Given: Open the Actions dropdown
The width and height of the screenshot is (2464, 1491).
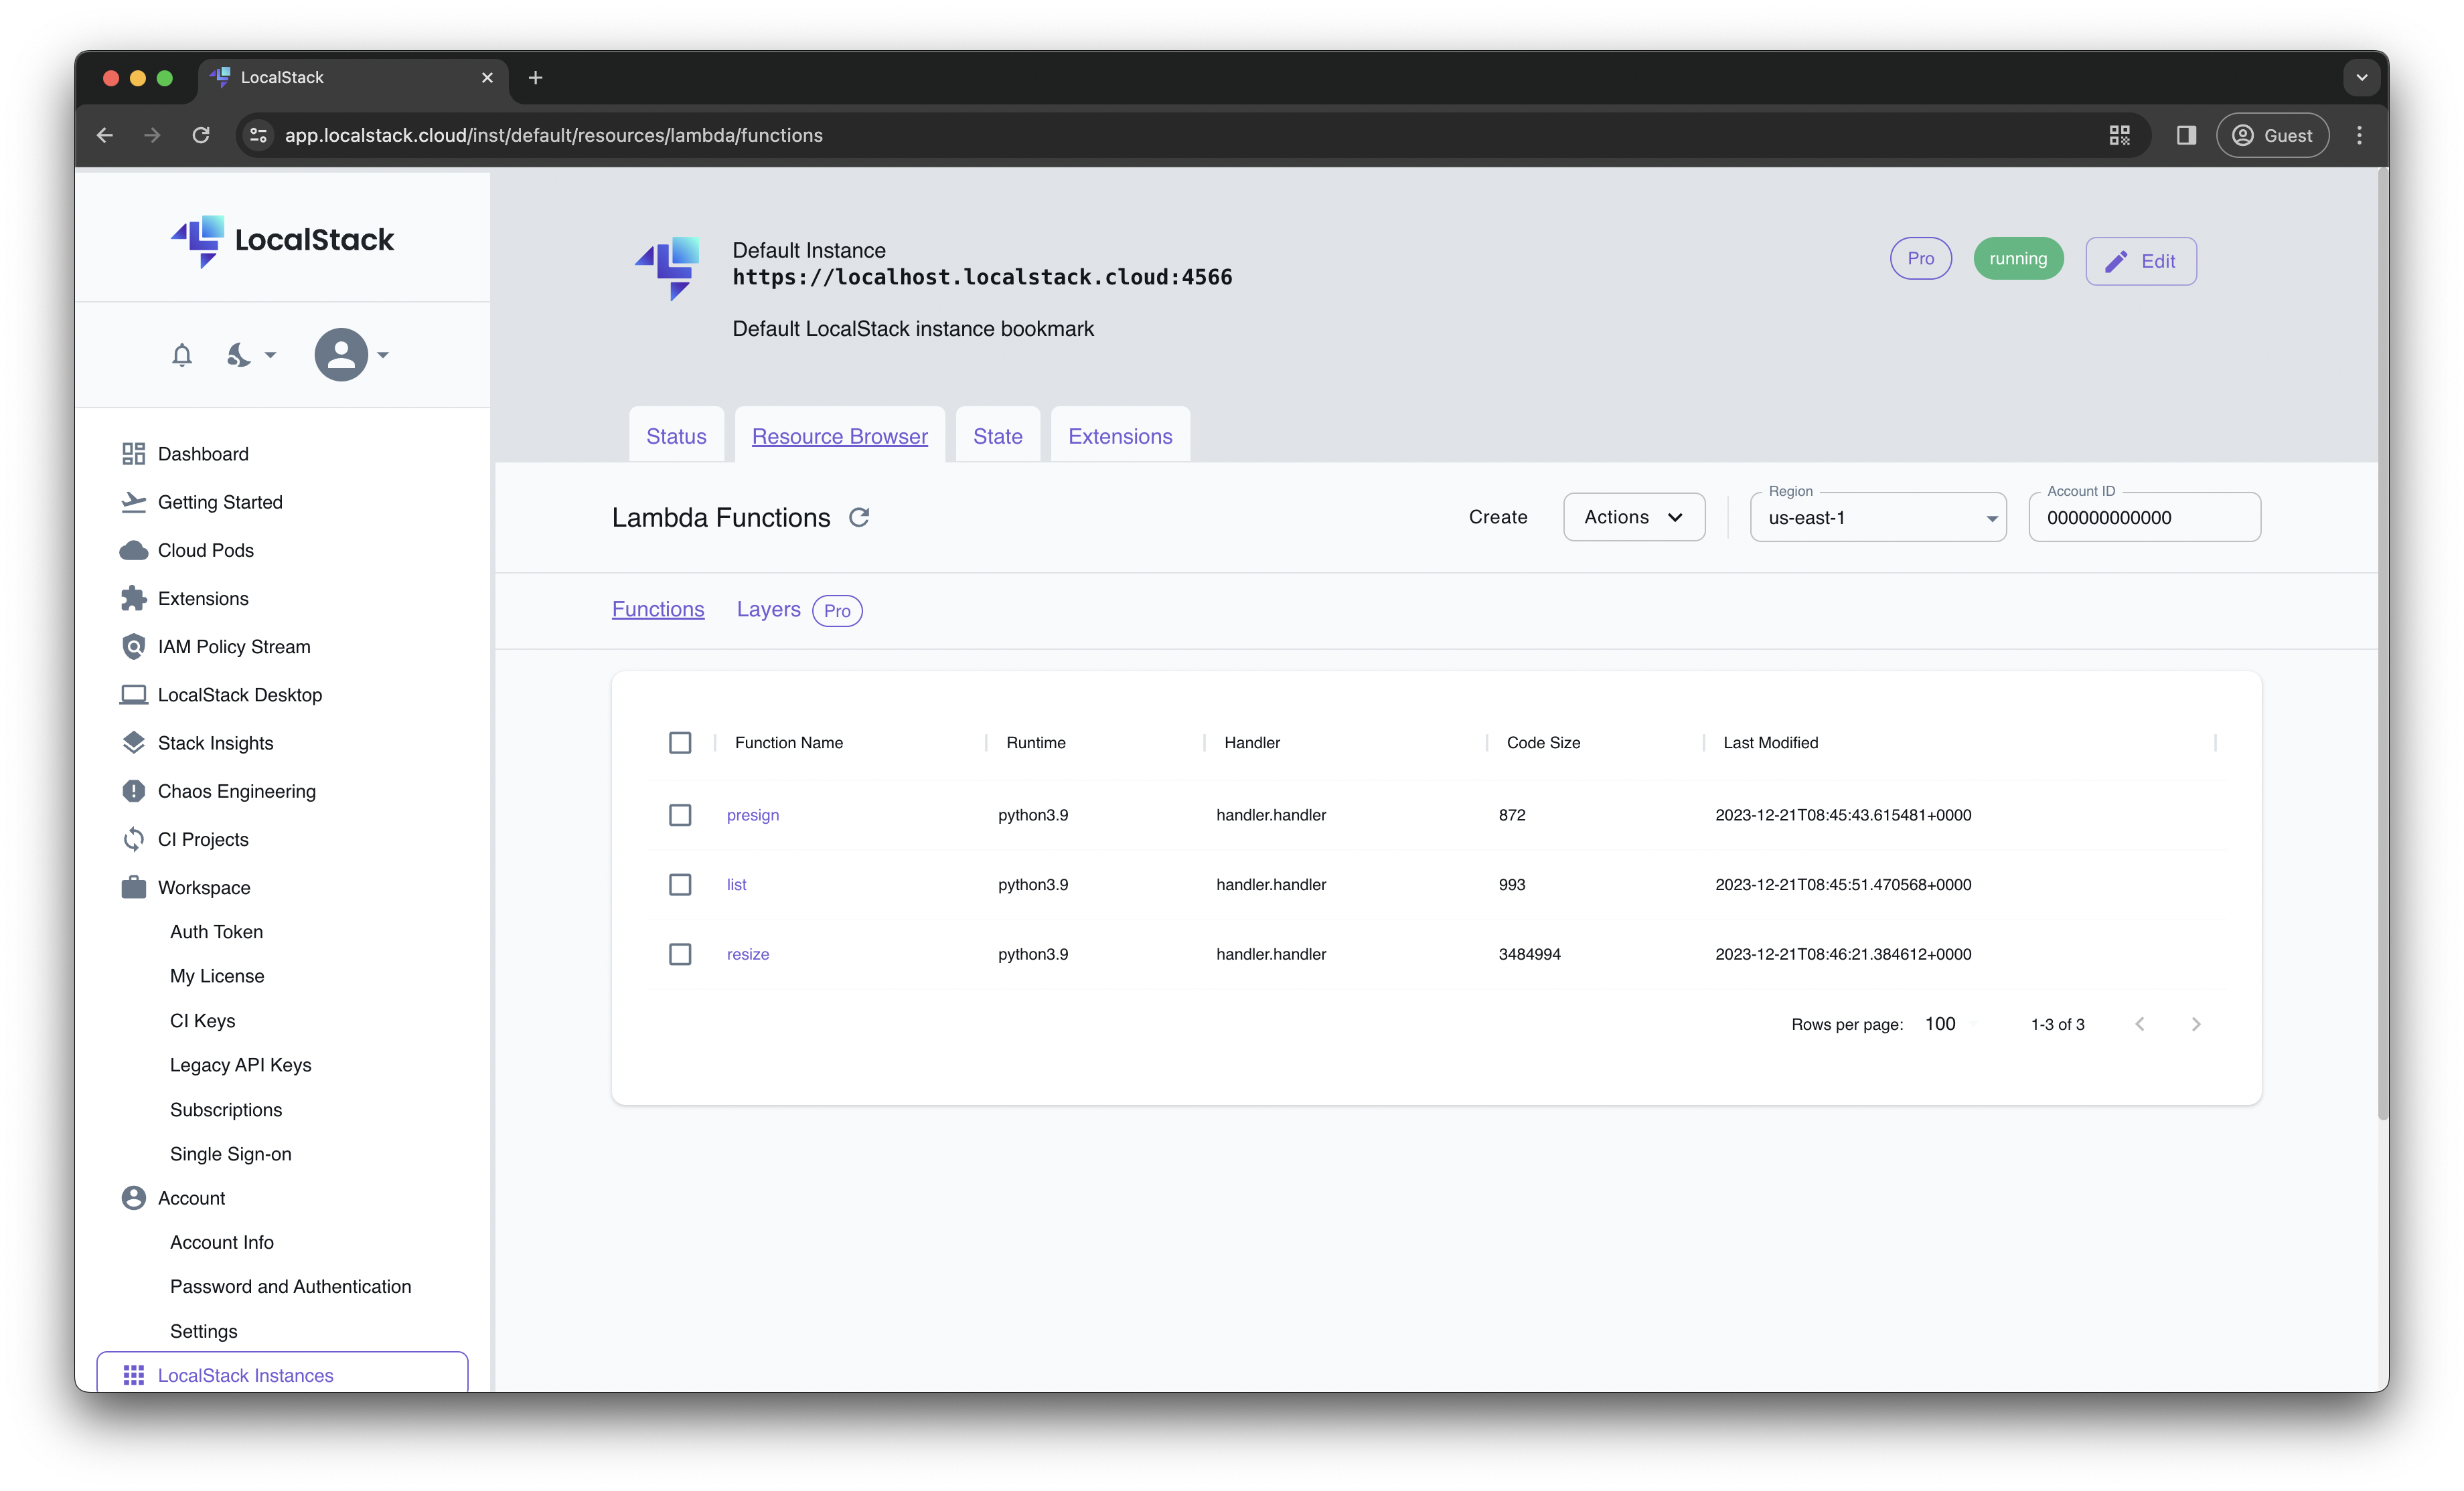Looking at the screenshot, I should tap(1633, 517).
